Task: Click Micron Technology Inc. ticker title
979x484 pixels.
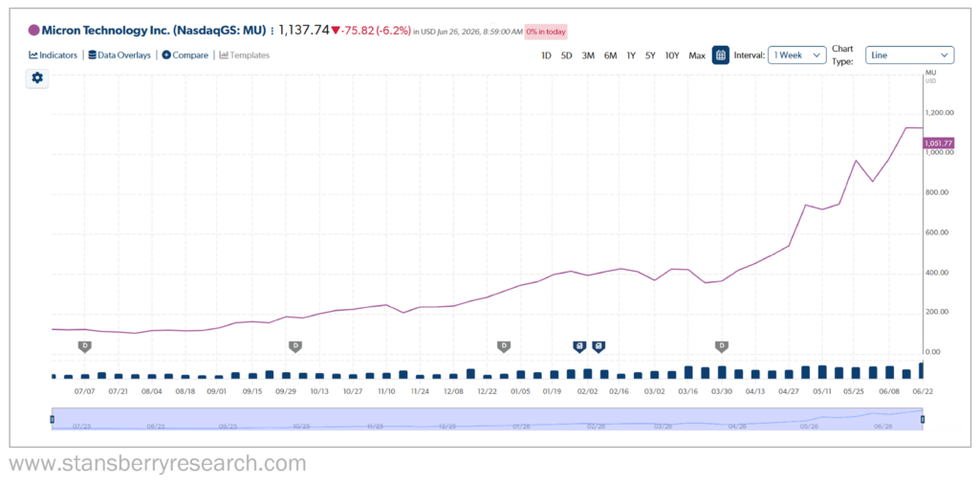Action: (154, 30)
